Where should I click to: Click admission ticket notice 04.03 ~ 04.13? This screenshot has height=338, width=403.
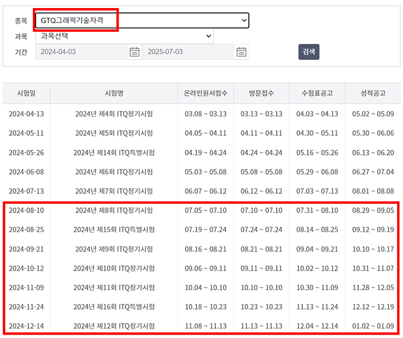click(x=317, y=114)
